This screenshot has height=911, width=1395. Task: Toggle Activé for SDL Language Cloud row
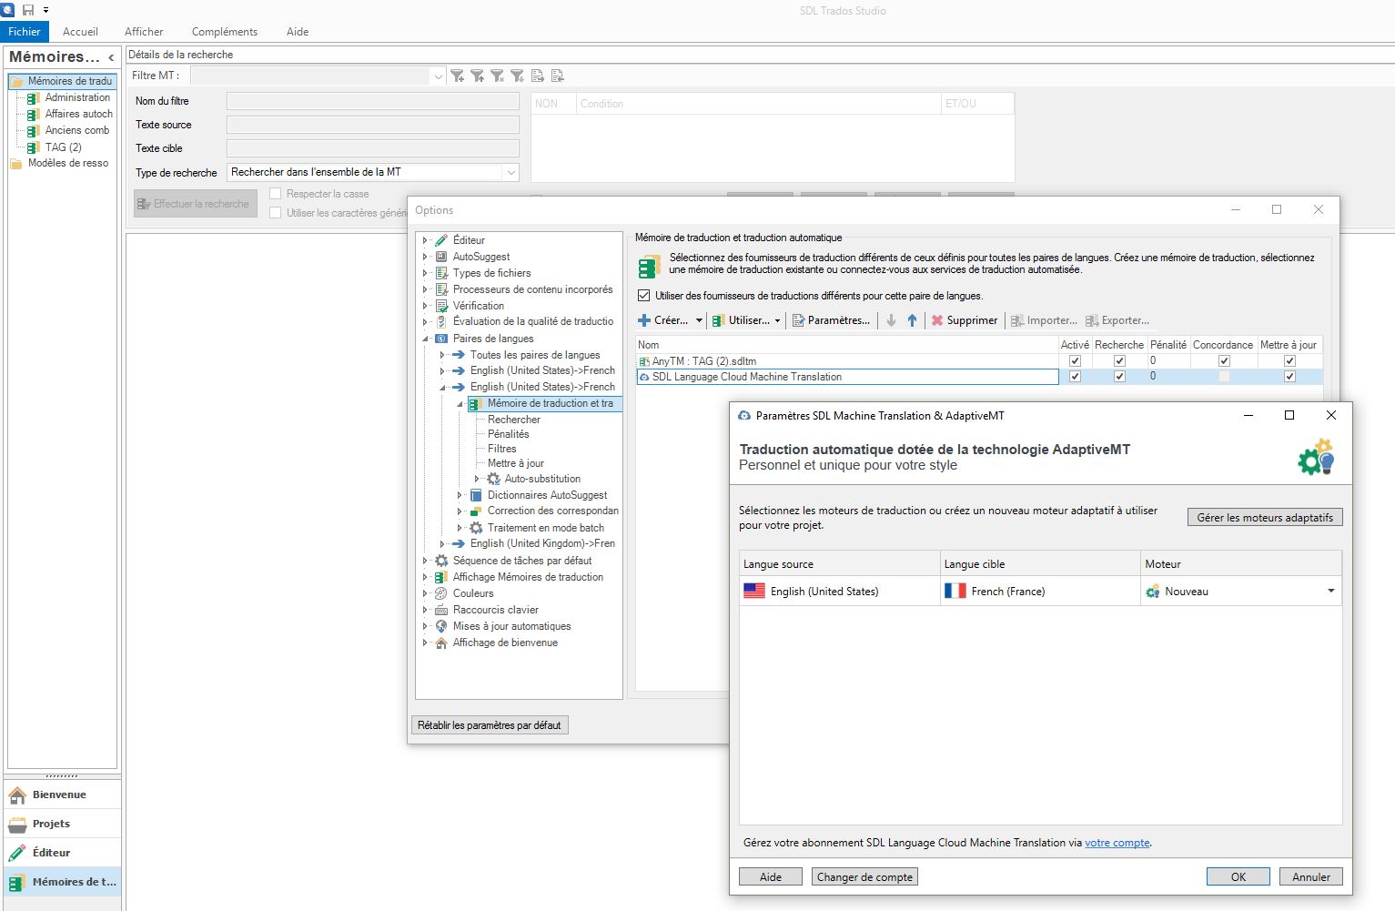(x=1075, y=377)
